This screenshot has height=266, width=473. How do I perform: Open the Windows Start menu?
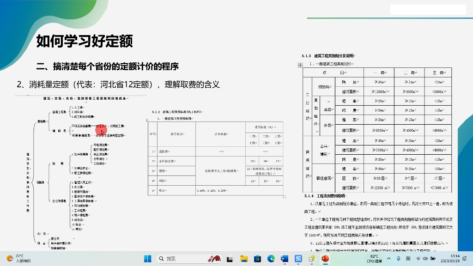point(147,259)
